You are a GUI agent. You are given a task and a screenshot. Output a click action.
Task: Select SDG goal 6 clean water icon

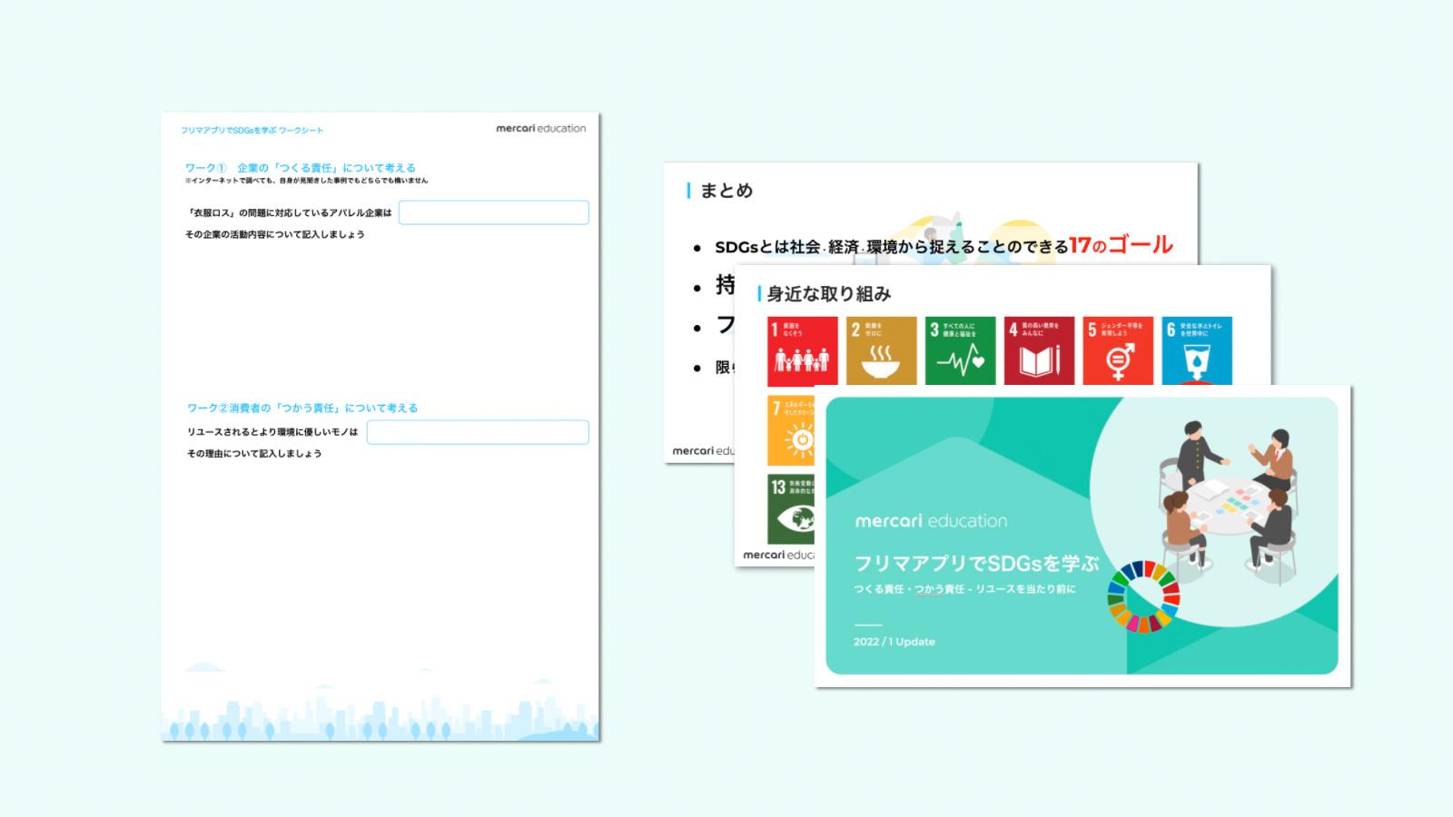coord(1197,350)
